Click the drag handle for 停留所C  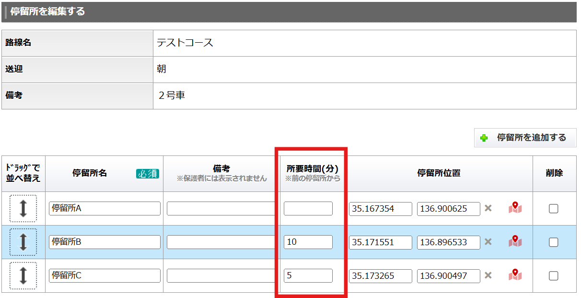click(23, 275)
